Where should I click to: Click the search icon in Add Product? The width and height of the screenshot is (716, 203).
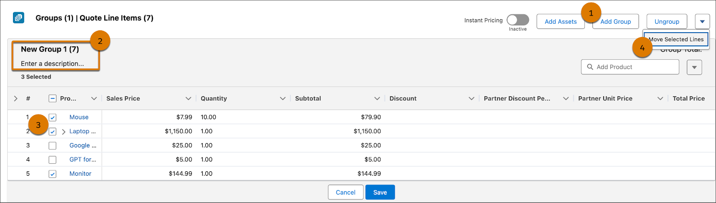click(x=590, y=67)
